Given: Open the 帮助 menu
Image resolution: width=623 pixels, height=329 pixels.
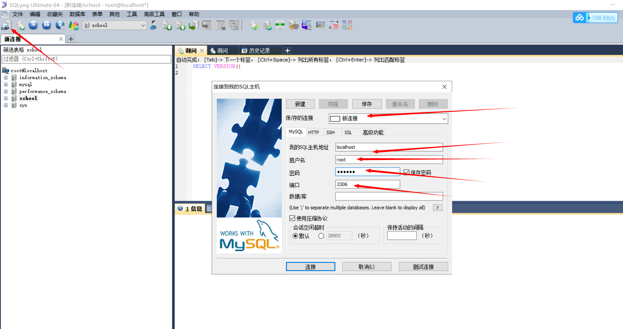Looking at the screenshot, I should click(x=194, y=14).
